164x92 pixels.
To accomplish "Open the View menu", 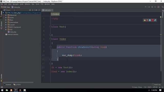I will 10,4.
